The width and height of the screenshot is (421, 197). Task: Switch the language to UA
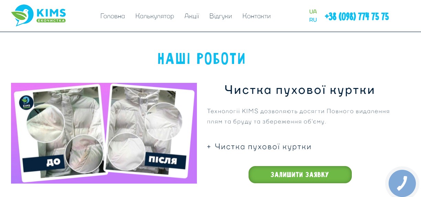click(313, 12)
